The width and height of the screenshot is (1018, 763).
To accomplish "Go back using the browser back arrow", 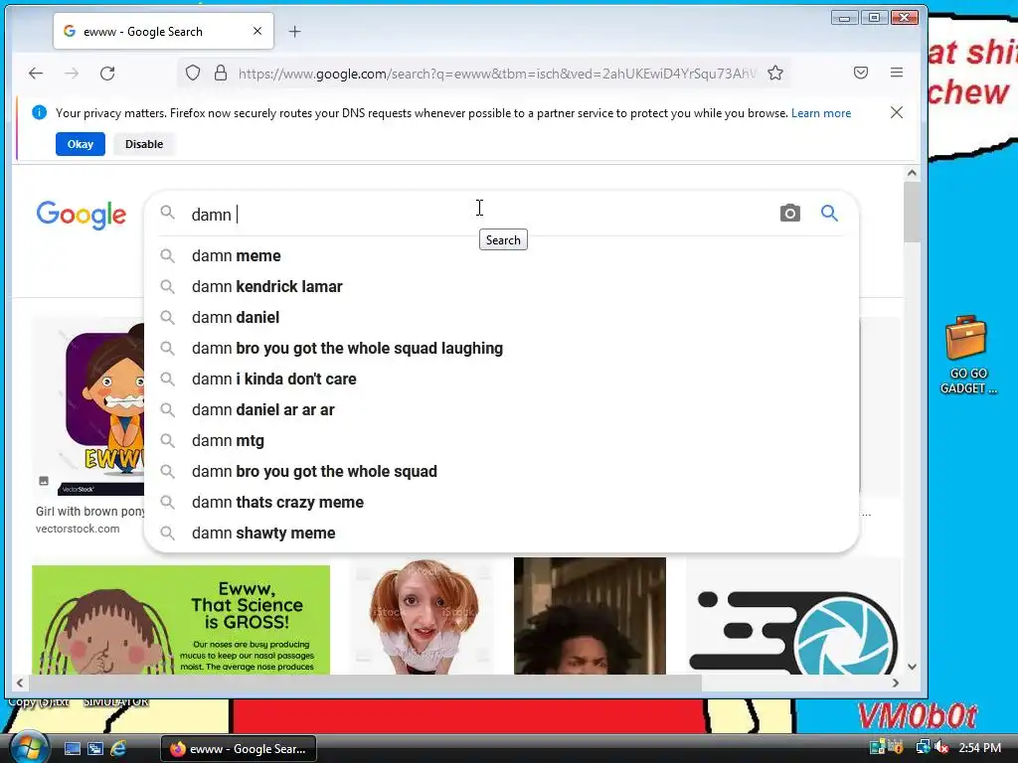I will pyautogui.click(x=36, y=74).
